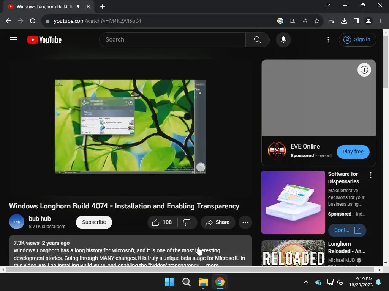This screenshot has height=291, width=389.
Task: Subscribe to bub hub
Action: pyautogui.click(x=94, y=222)
